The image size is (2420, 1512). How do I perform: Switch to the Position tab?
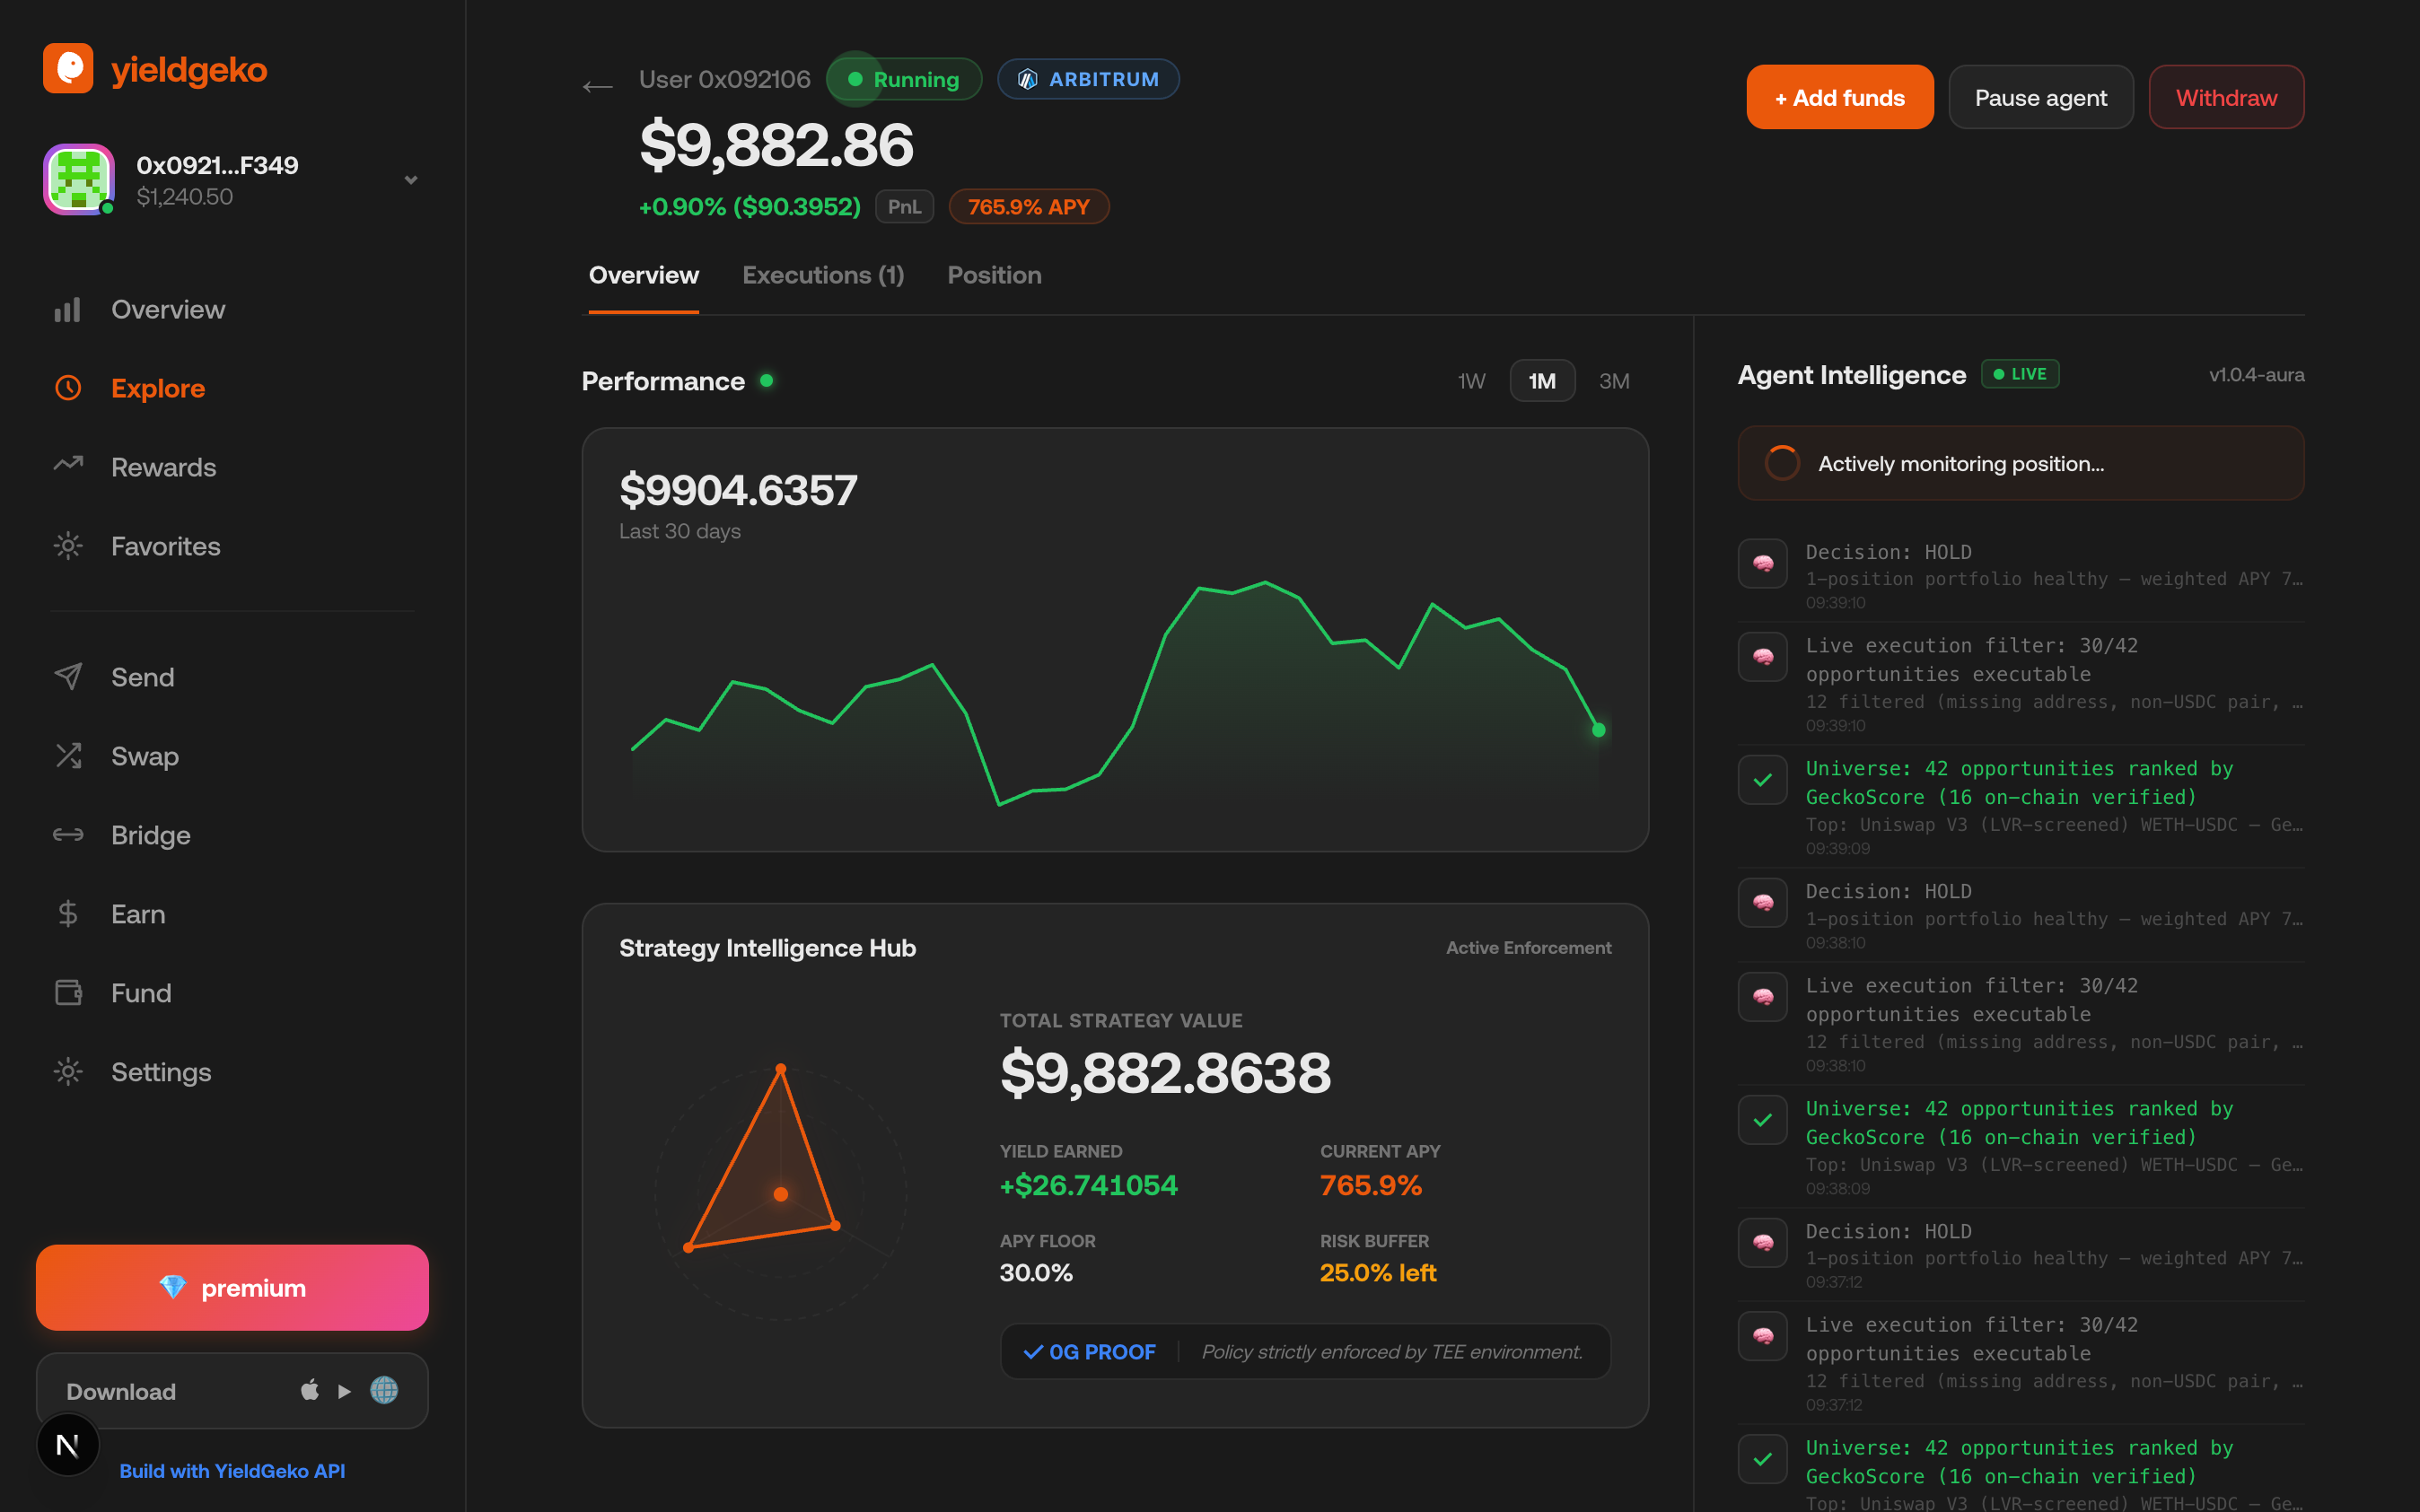coord(994,275)
